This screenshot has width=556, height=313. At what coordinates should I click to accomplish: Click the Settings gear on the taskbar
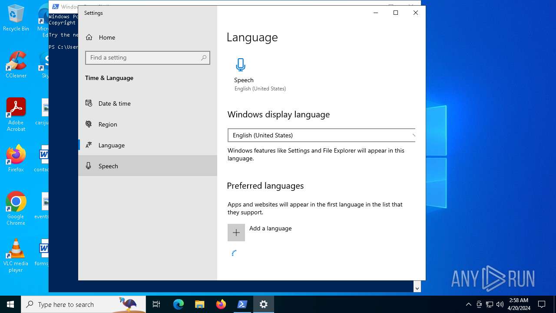[264, 304]
